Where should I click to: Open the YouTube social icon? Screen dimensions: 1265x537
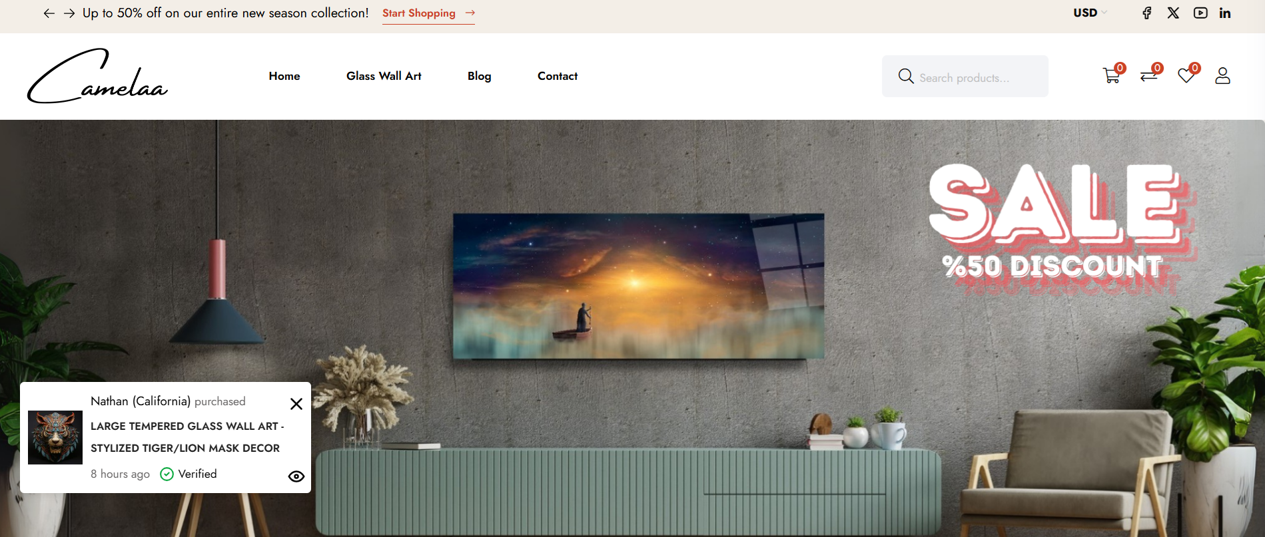[1200, 13]
